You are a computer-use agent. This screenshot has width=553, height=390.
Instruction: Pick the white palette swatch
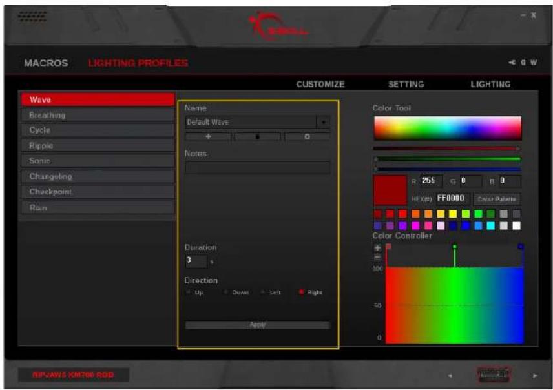[x=516, y=226]
